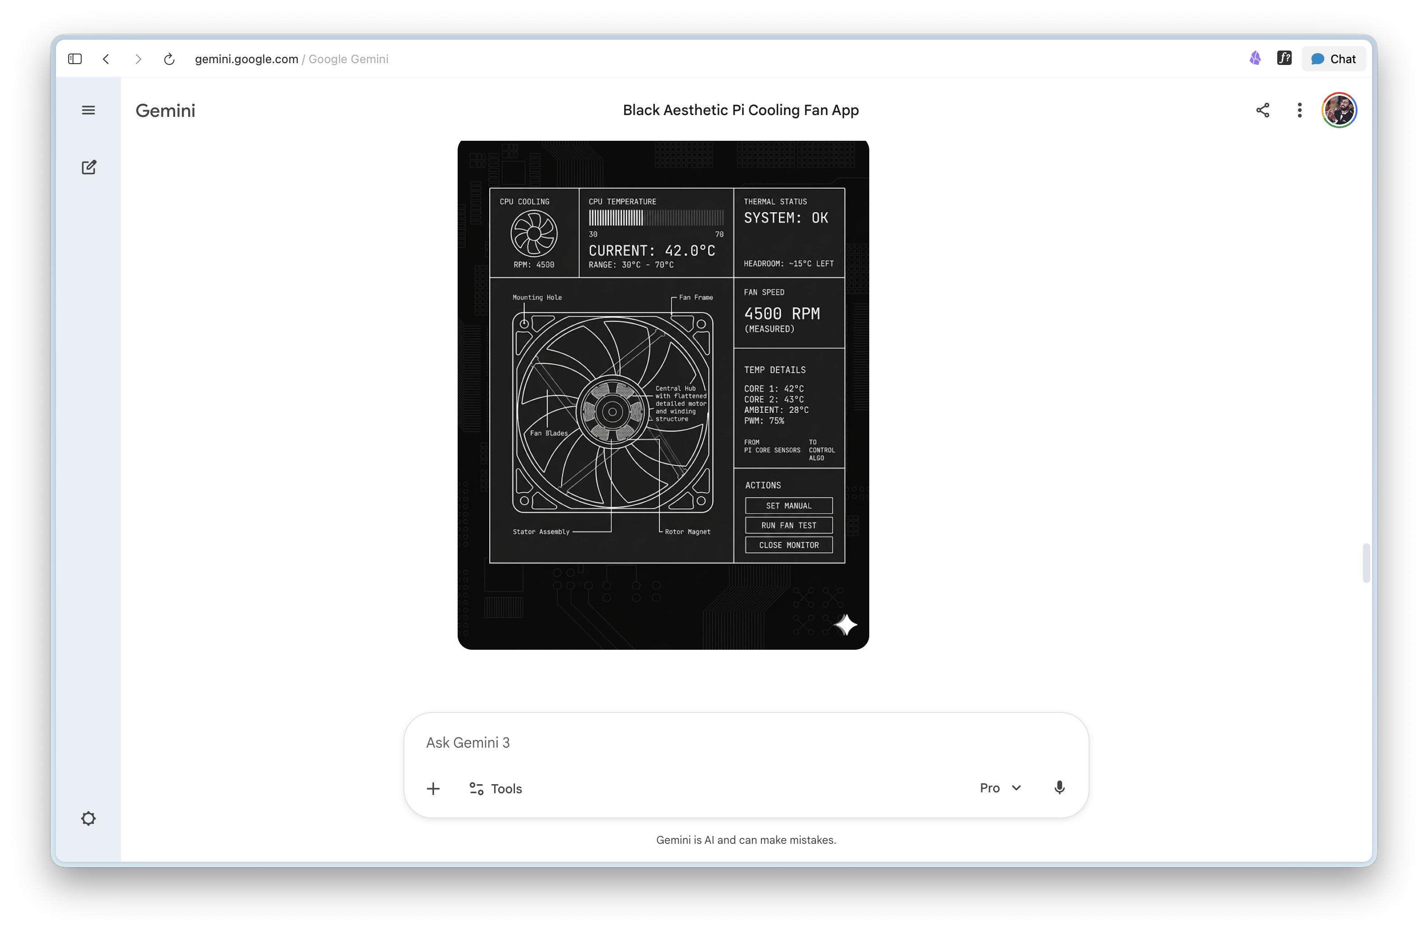Open the Tools selector
1428x934 pixels.
click(x=495, y=788)
